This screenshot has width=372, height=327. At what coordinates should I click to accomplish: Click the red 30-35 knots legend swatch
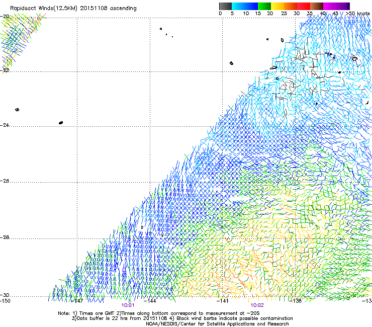coord(304,6)
